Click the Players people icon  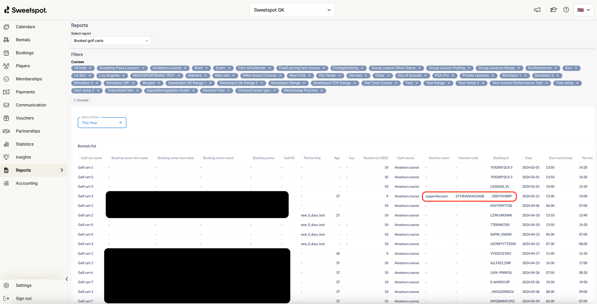tap(6, 66)
